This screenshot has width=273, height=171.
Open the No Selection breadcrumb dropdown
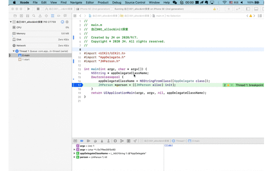(x=174, y=16)
